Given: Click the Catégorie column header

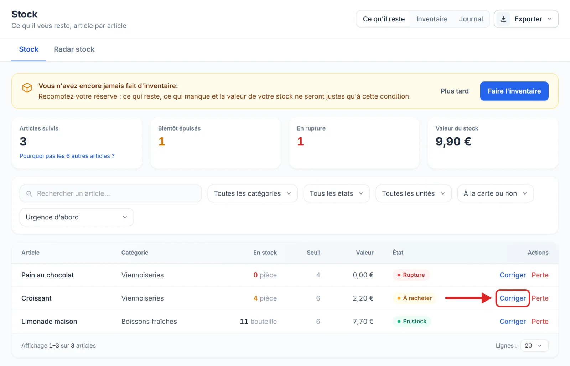Looking at the screenshot, I should pyautogui.click(x=135, y=253).
